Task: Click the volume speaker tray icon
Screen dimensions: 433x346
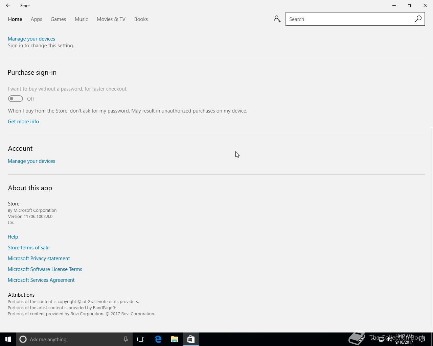Action: point(389,339)
